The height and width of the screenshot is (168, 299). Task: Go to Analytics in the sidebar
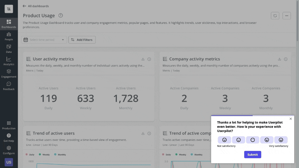point(9,61)
